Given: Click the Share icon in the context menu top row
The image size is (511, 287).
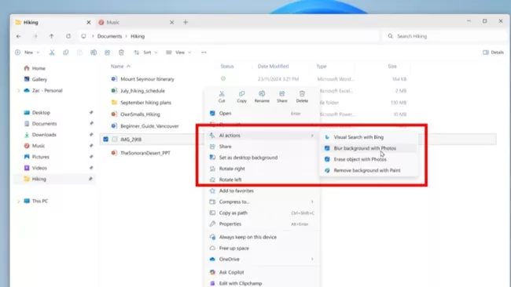Looking at the screenshot, I should coord(282,96).
